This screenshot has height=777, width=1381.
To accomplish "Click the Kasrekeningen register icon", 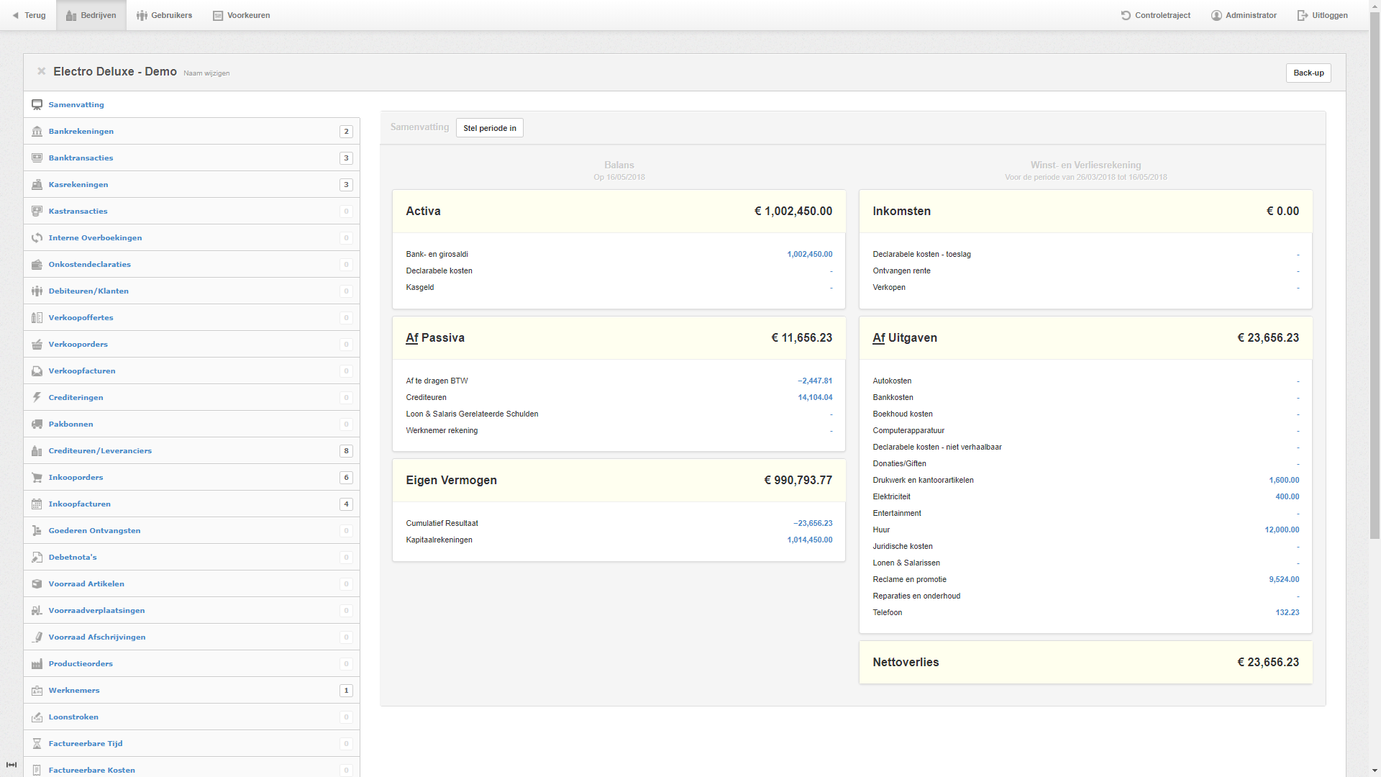I will [x=37, y=185].
